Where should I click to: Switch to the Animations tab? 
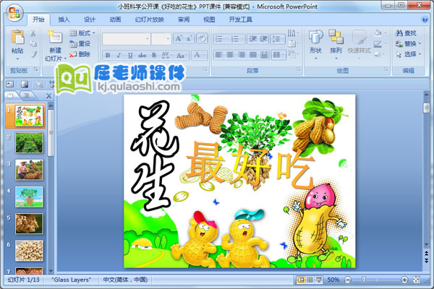point(115,20)
